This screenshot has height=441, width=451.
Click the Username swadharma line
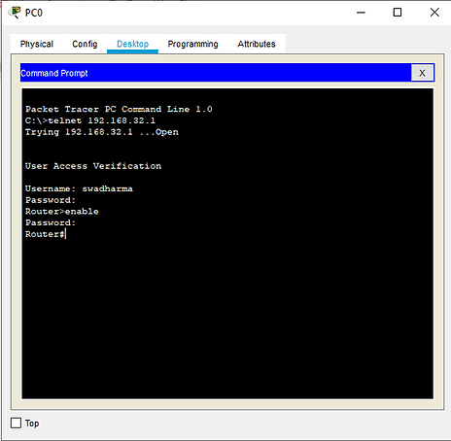tap(79, 188)
